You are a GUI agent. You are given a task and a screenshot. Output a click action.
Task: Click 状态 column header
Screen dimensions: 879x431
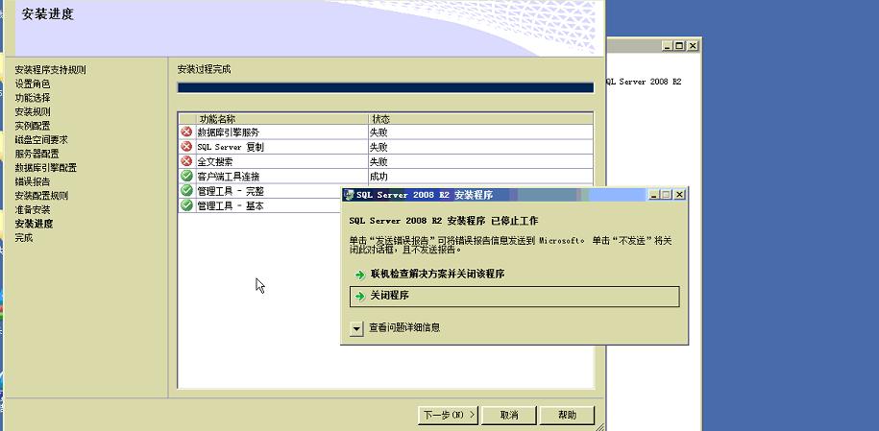[481, 119]
